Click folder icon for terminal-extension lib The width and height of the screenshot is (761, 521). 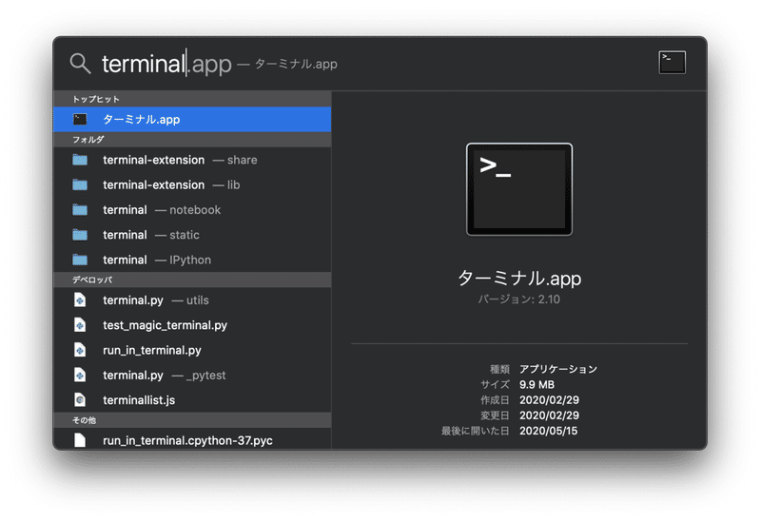pyautogui.click(x=80, y=184)
